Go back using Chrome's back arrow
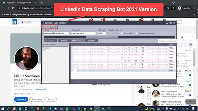This screenshot has width=198, height=111. pos(3,8)
